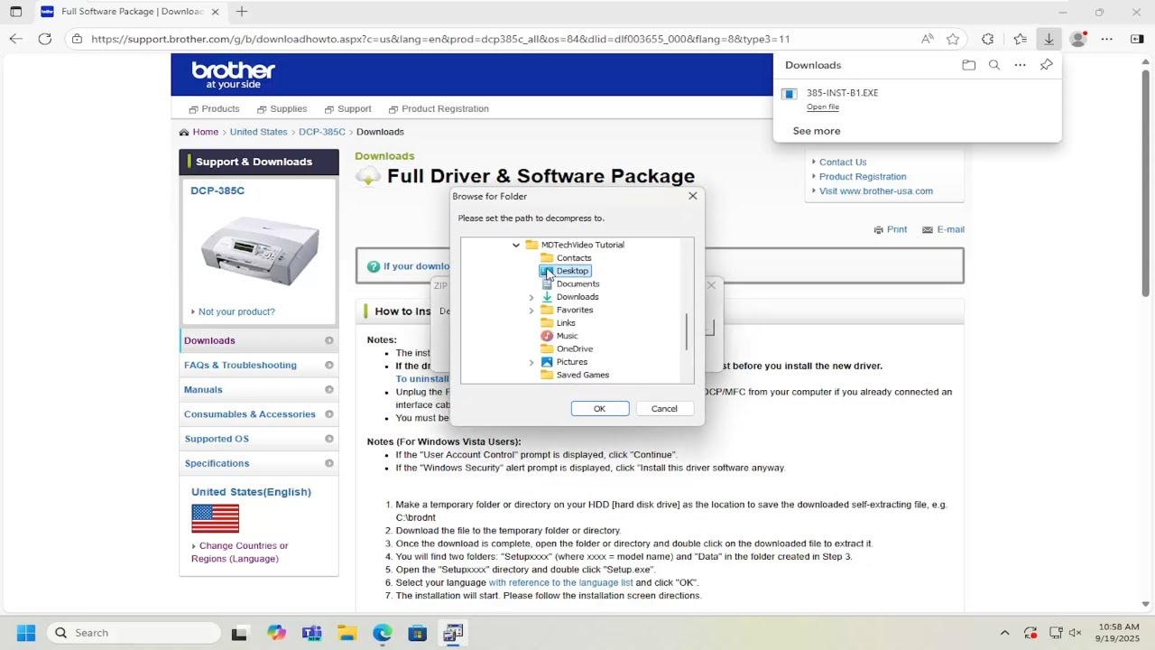The width and height of the screenshot is (1155, 650).
Task: Expand Consumables & Accessories sidebar arrow
Action: pyautogui.click(x=329, y=414)
